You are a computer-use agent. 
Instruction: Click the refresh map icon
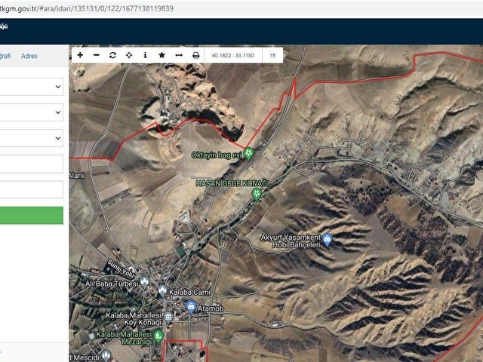[112, 55]
